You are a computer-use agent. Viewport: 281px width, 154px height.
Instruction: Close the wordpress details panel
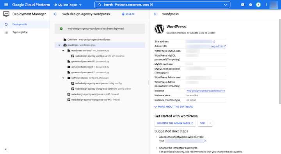155,14
